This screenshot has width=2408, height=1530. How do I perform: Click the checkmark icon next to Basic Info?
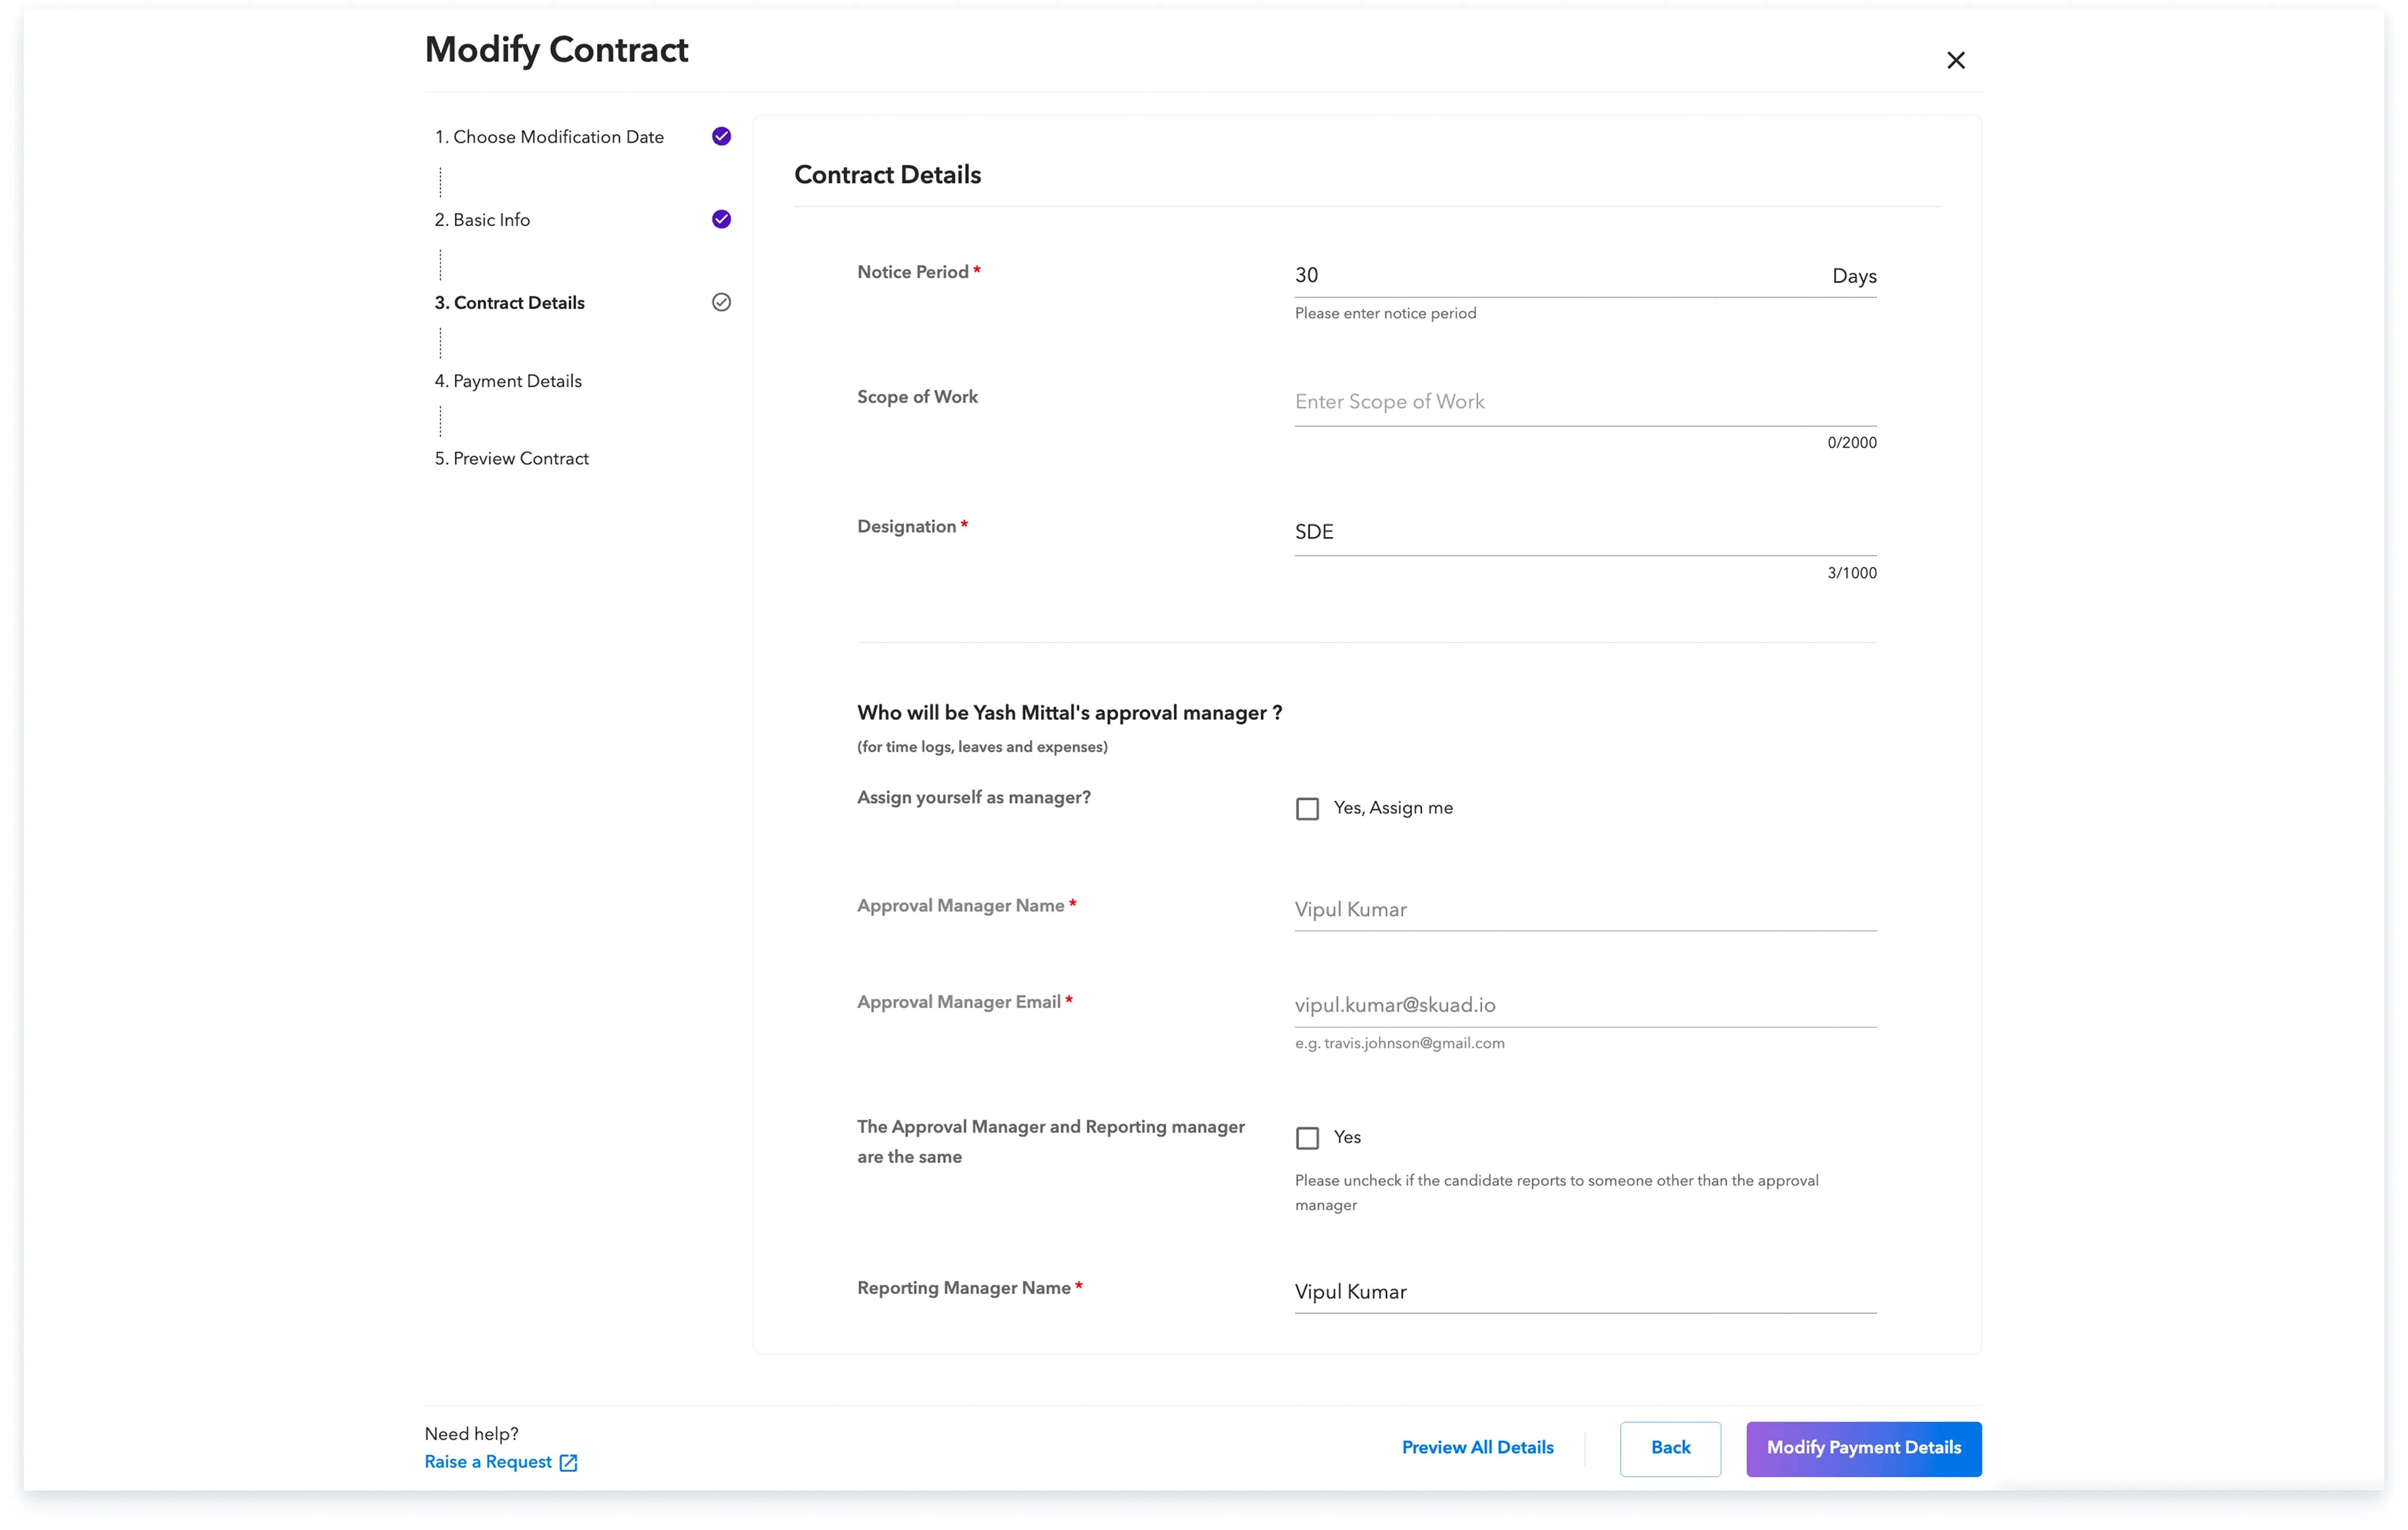click(720, 219)
